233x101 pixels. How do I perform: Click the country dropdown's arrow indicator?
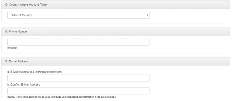(x=147, y=15)
